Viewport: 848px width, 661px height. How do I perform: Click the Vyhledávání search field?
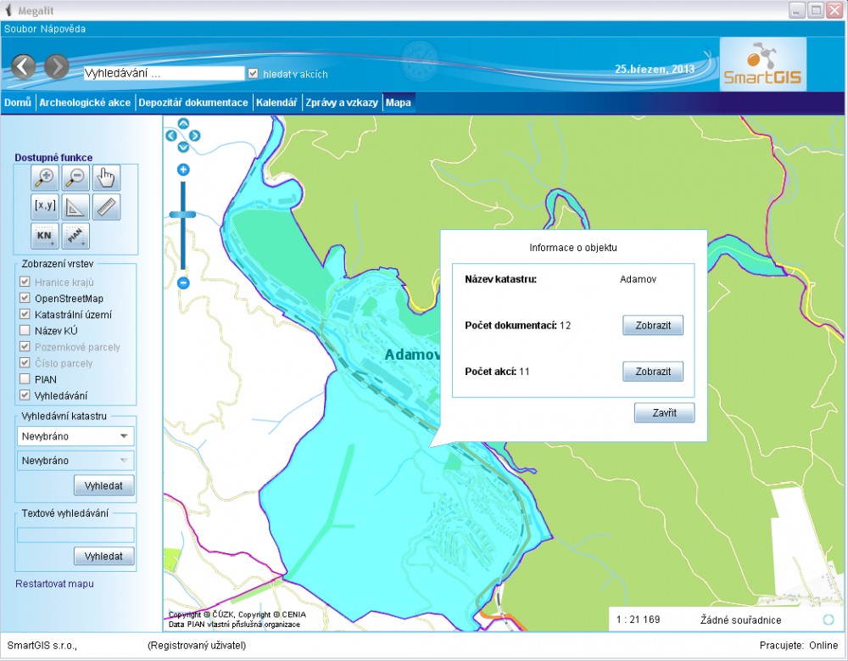point(164,74)
